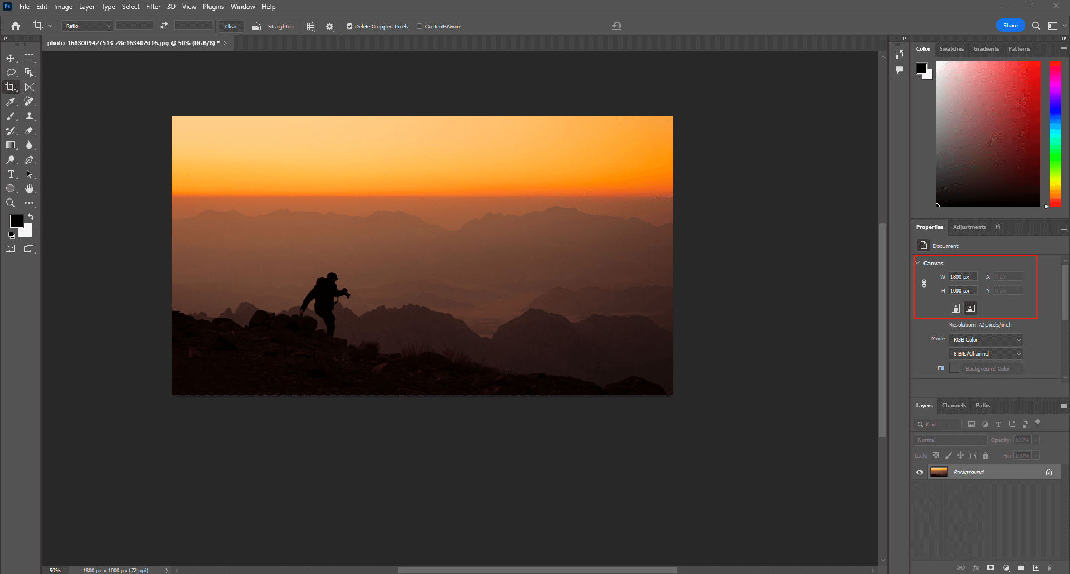Open the Filter menu

[x=153, y=7]
